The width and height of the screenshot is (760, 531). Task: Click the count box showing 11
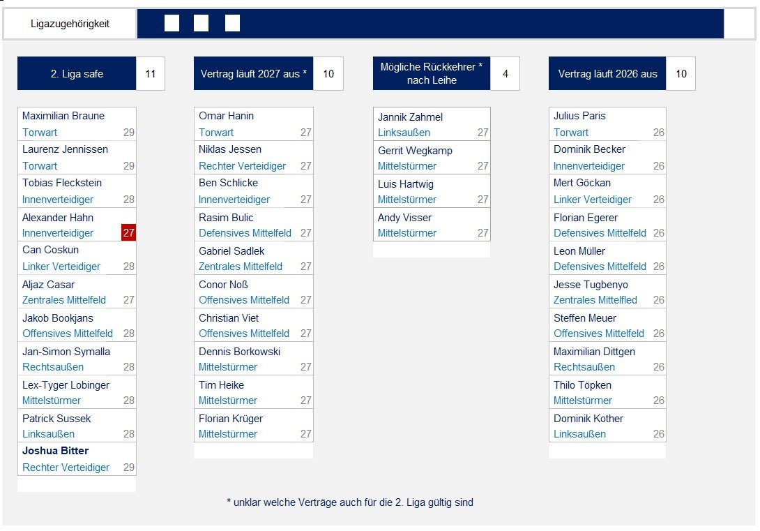tap(151, 74)
